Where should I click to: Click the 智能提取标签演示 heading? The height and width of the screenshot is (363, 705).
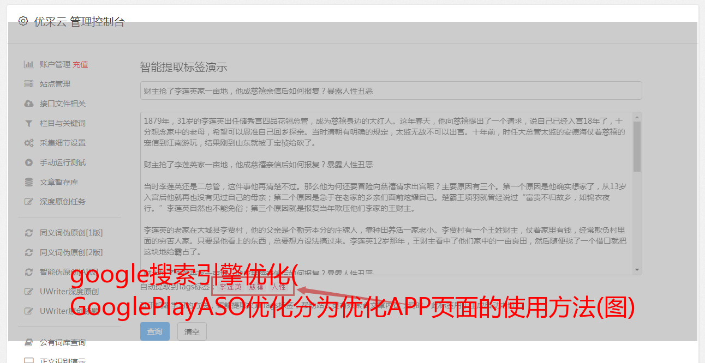[183, 68]
